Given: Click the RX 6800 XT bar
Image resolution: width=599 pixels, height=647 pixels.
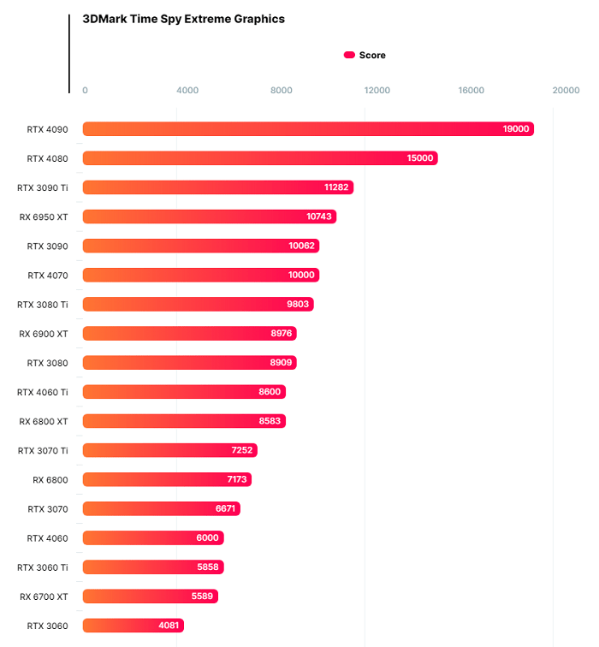Looking at the screenshot, I should (184, 421).
